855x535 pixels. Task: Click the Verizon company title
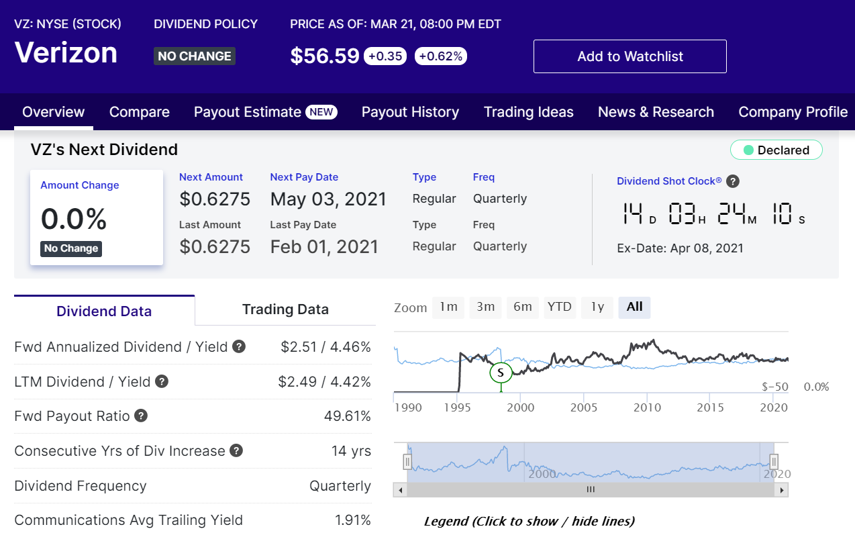click(66, 53)
